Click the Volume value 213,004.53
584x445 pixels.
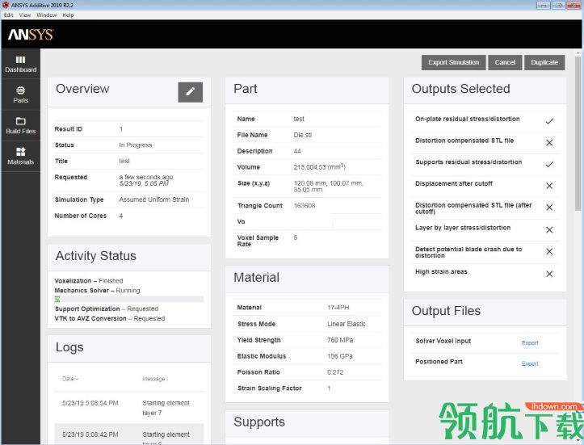(320, 167)
